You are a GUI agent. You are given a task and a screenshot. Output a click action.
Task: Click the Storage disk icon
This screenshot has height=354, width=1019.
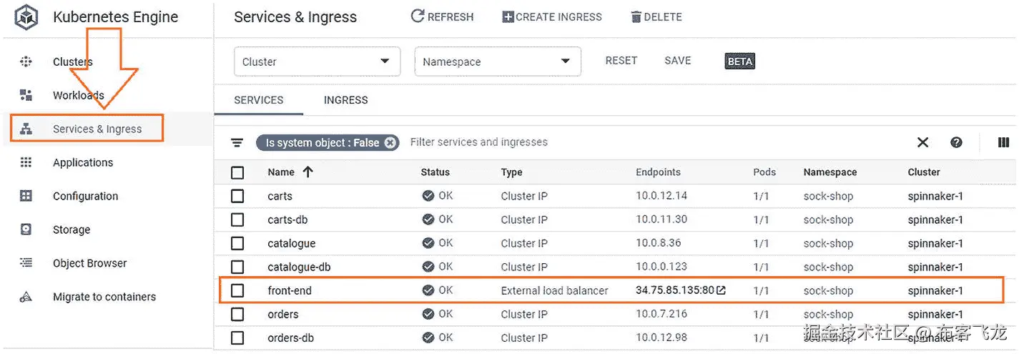pos(26,230)
